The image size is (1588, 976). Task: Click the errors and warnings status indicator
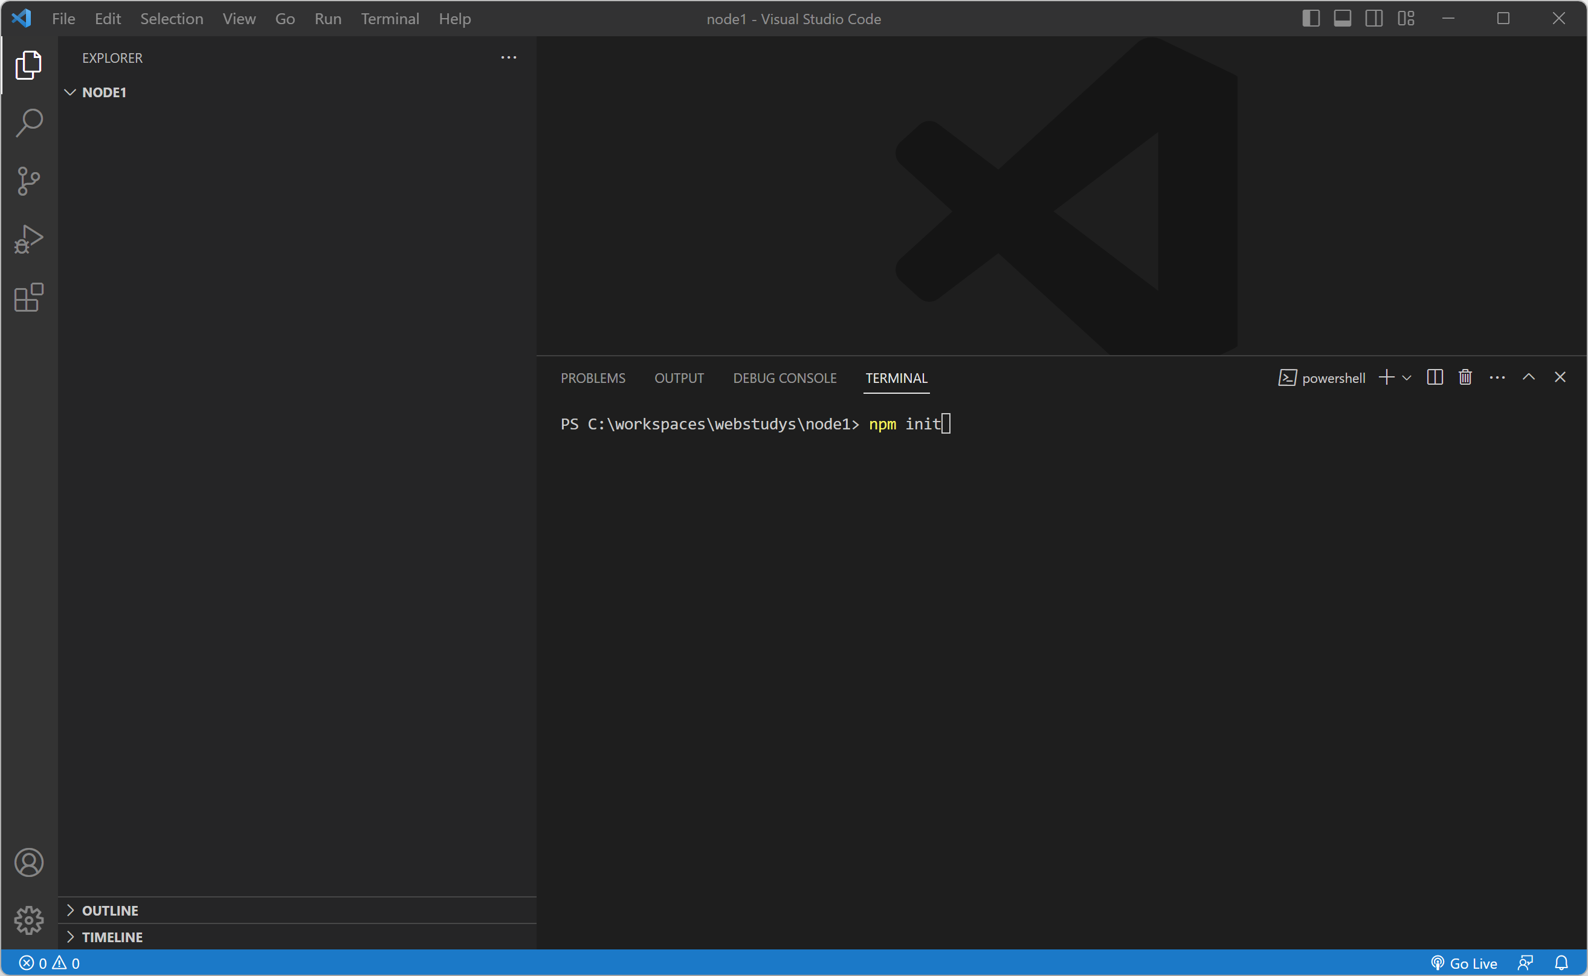[50, 963]
